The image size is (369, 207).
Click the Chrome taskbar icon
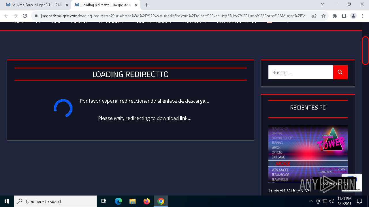[x=161, y=201]
